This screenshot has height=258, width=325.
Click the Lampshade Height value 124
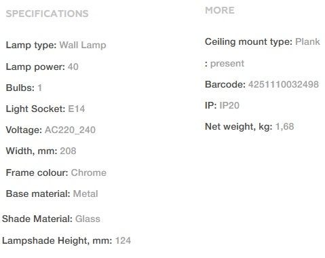click(x=123, y=240)
